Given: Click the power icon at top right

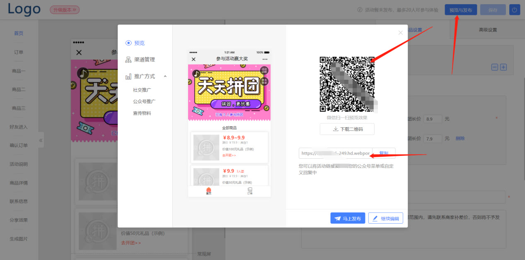Looking at the screenshot, I should pos(514,9).
